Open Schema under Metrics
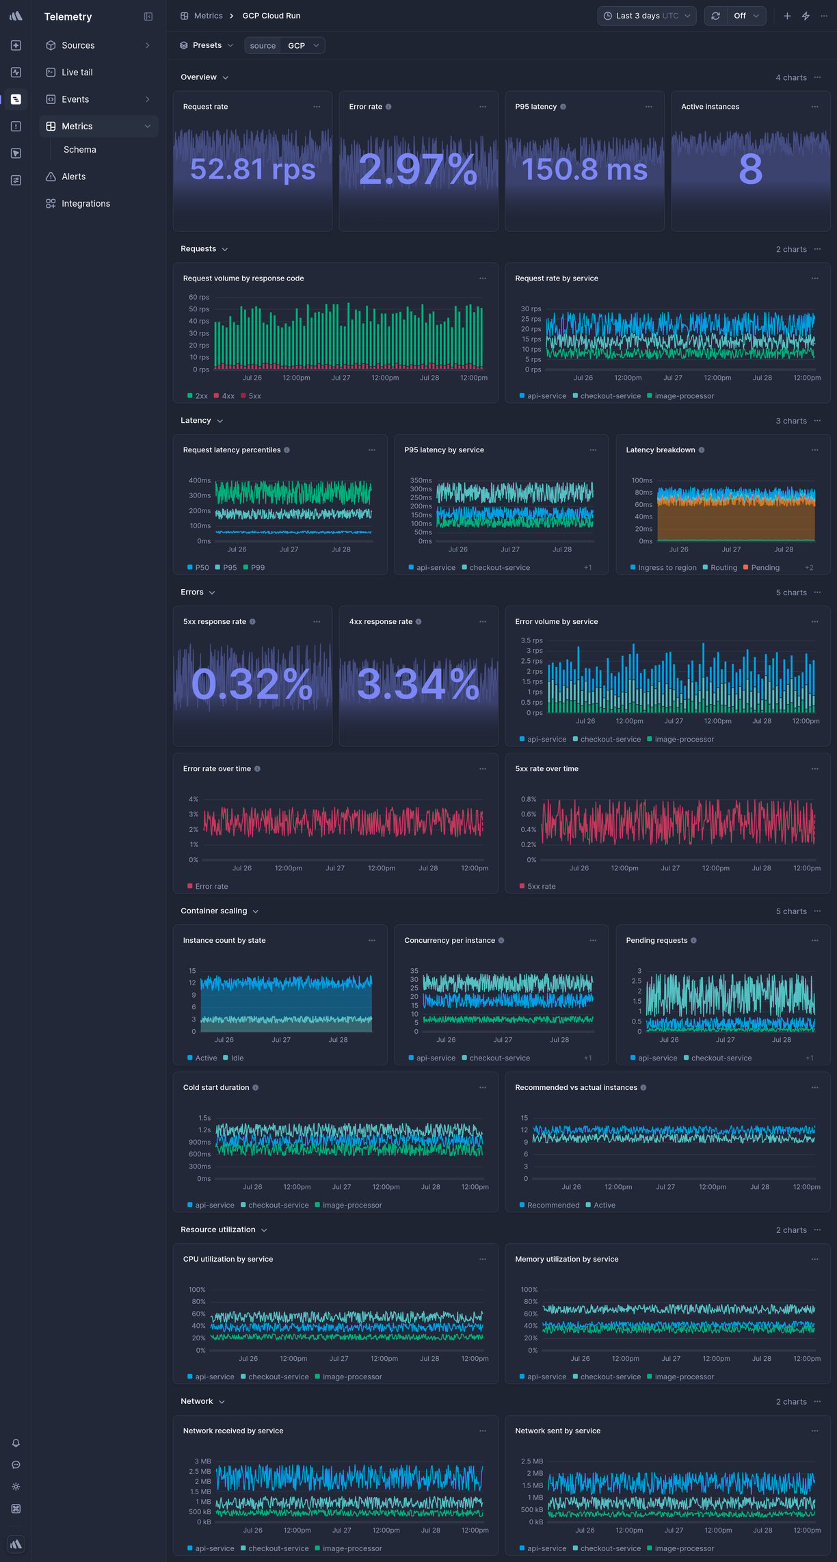Viewport: 837px width, 1562px height. tap(80, 150)
